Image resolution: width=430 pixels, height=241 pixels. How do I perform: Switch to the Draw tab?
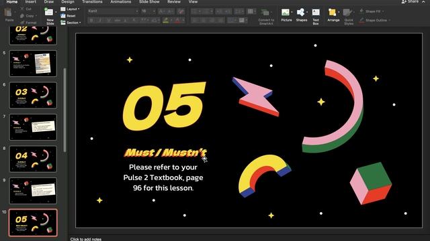(x=49, y=1)
